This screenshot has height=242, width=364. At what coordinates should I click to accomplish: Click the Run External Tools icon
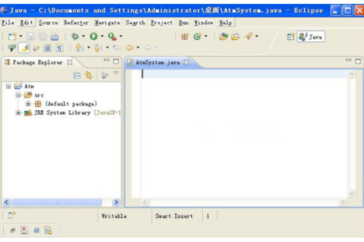pos(112,36)
